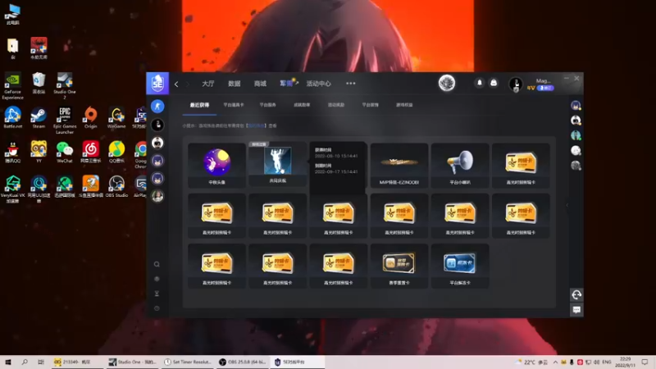Collapse the right friends panel arrow
Viewport: 656px width, 369px height.
tap(567, 205)
